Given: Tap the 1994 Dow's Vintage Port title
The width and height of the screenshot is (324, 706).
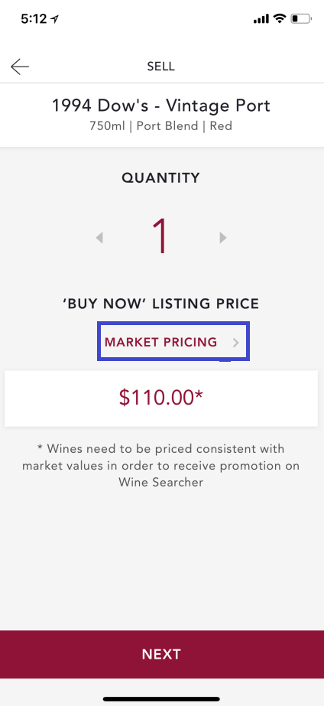Looking at the screenshot, I should tap(161, 106).
